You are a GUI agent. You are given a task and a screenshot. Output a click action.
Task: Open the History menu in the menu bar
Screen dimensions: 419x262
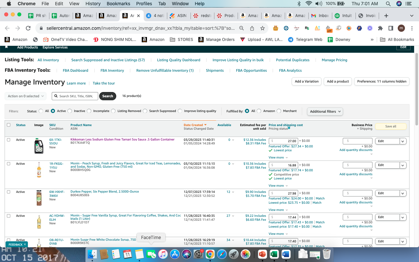[x=93, y=4]
